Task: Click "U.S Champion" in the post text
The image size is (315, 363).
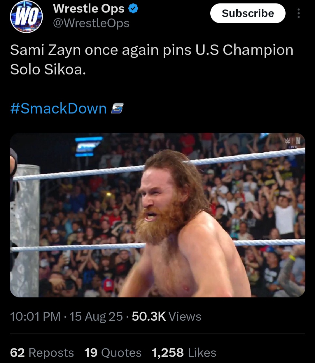Action: tap(244, 50)
